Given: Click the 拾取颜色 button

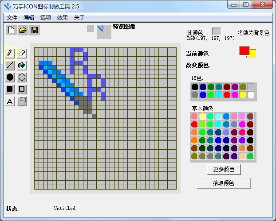Looking at the screenshot, I should tap(224, 183).
